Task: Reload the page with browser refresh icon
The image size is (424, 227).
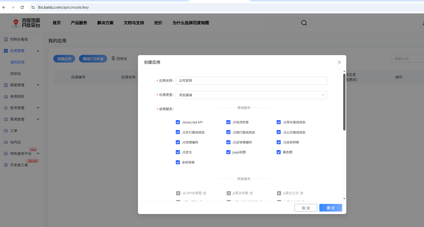Action: (x=22, y=7)
